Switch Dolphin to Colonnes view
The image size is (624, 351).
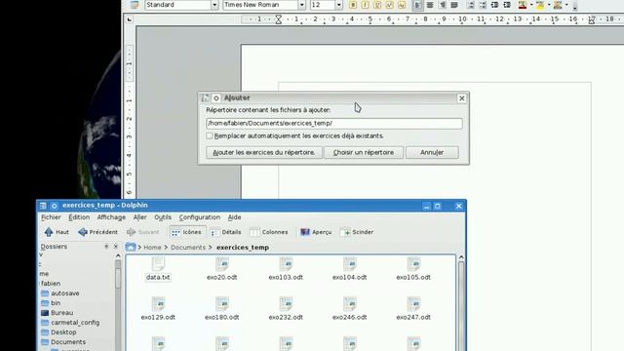[269, 232]
